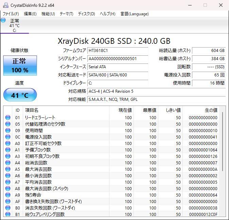Click raw value 000000000064 in 残り寿命 row
This screenshot has width=229, height=220.
point(203,195)
